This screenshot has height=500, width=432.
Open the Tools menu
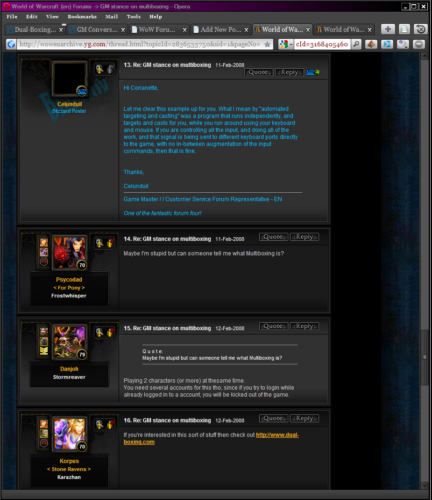(134, 16)
